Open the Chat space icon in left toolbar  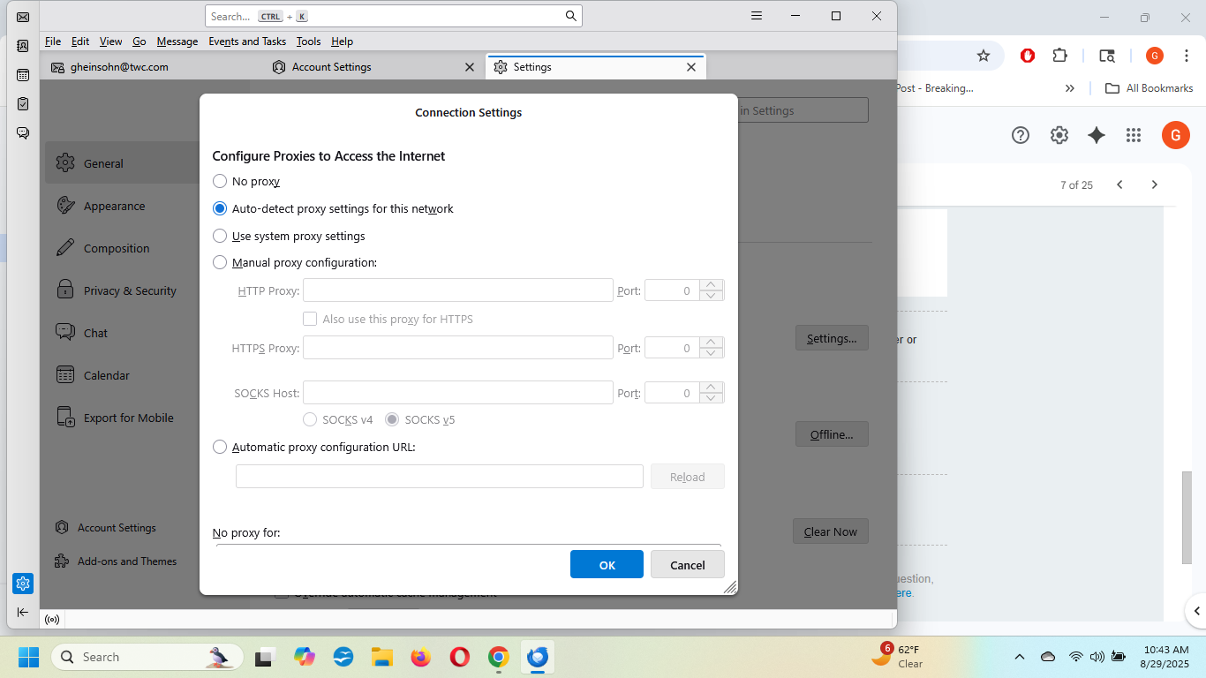coord(23,133)
